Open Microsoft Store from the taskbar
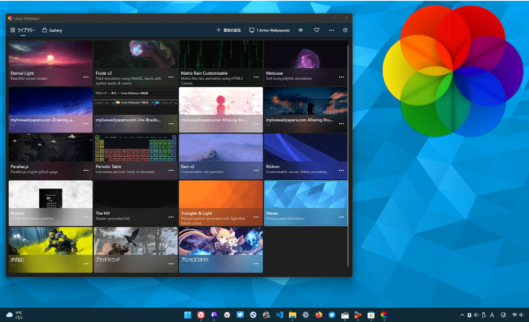Image resolution: width=529 pixels, height=322 pixels. [371, 315]
